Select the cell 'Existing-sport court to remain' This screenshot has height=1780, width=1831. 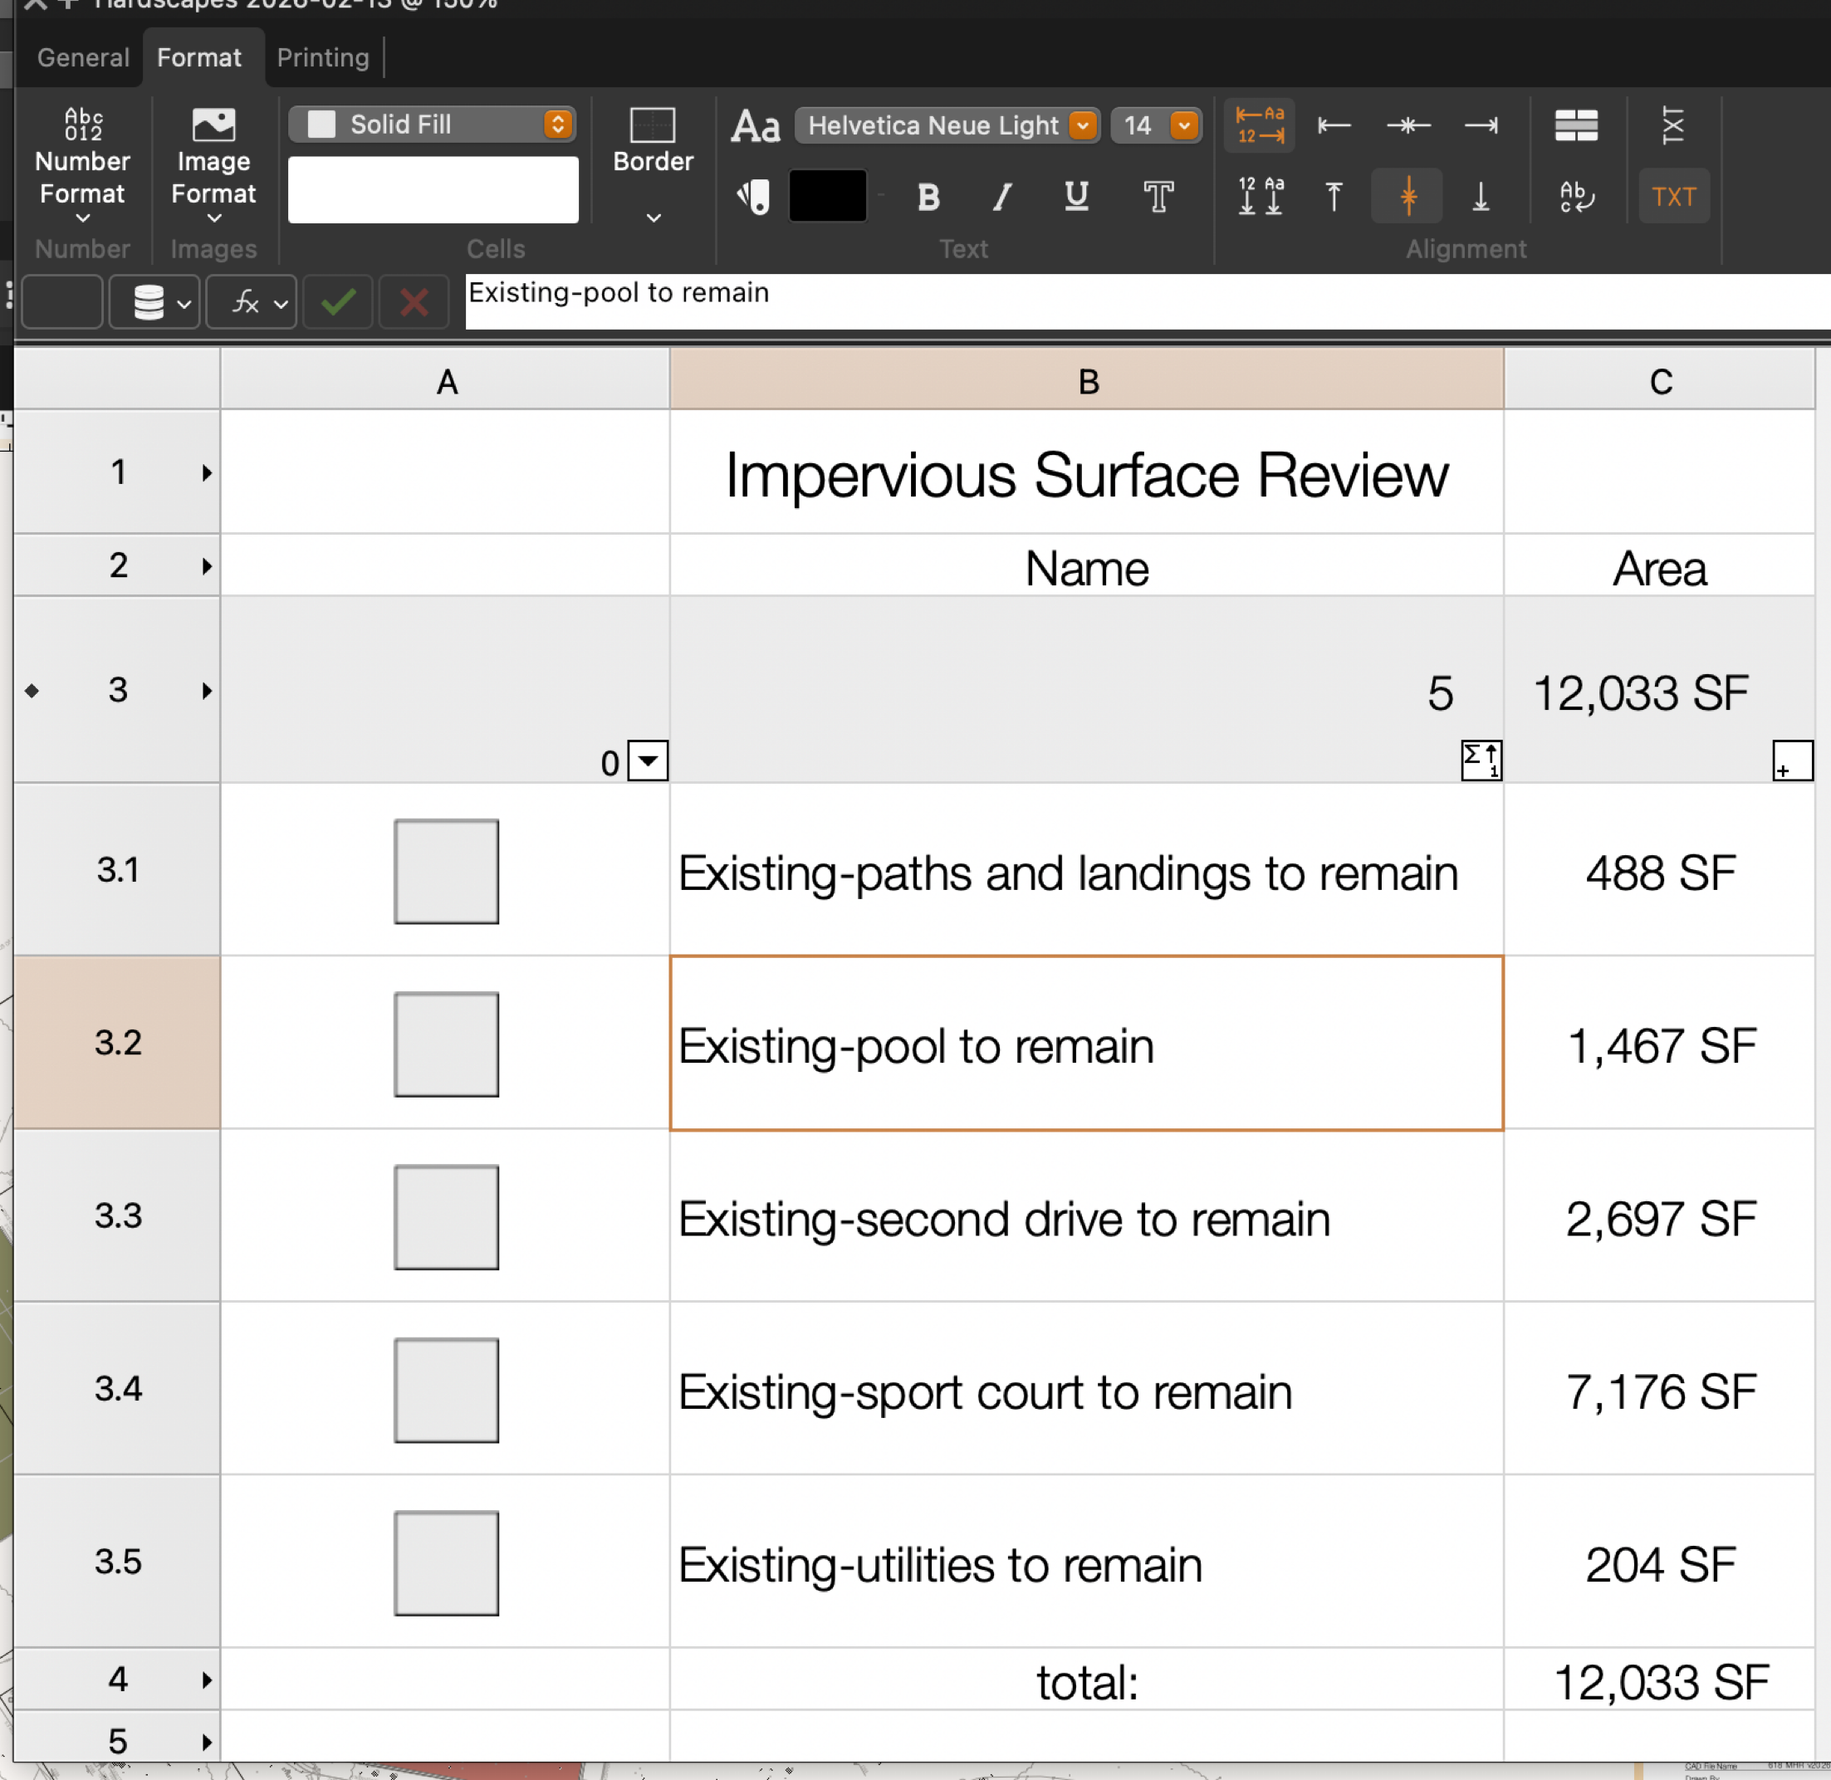coord(1084,1392)
